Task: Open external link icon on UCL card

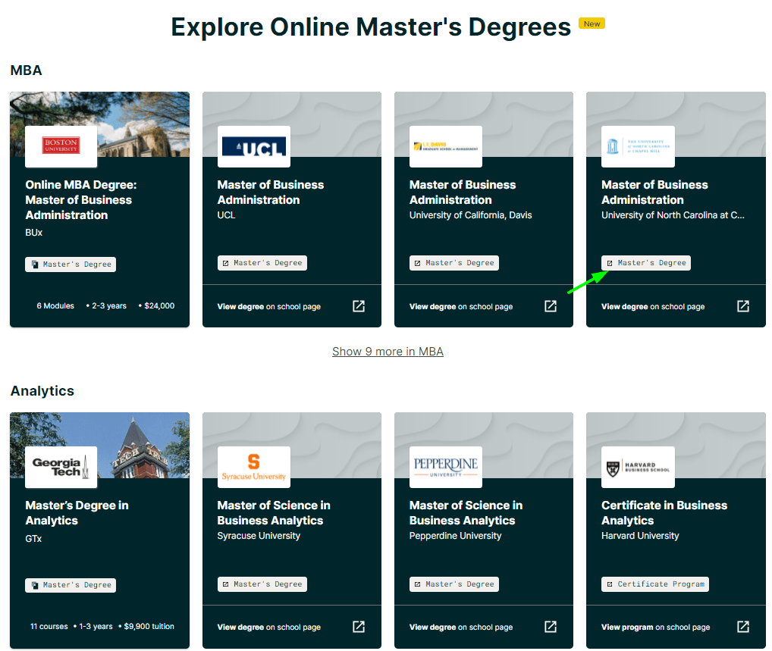Action: click(359, 306)
